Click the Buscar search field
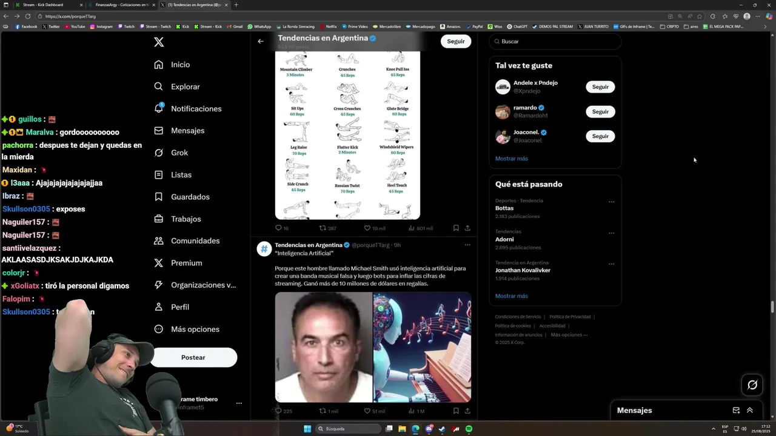776x436 pixels. pos(555,41)
